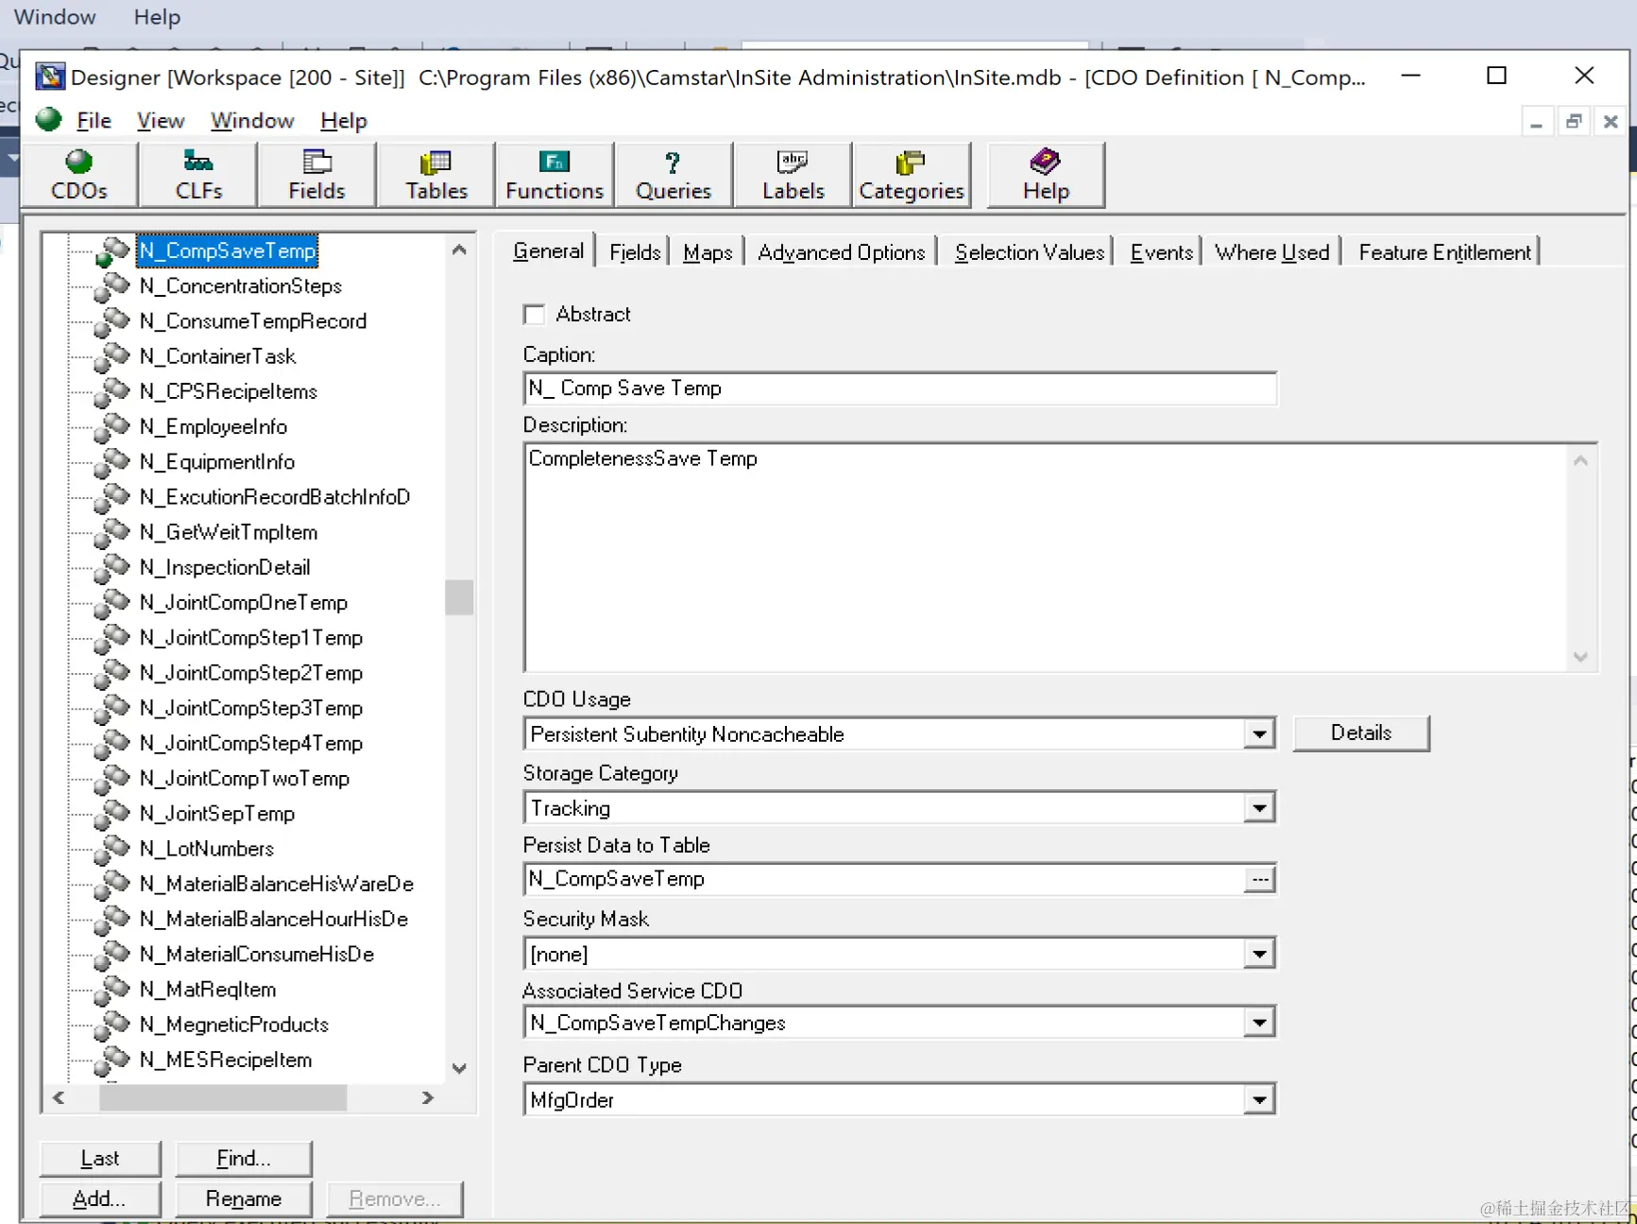
Task: Click the Persist Data to Table browse button
Action: click(x=1259, y=880)
